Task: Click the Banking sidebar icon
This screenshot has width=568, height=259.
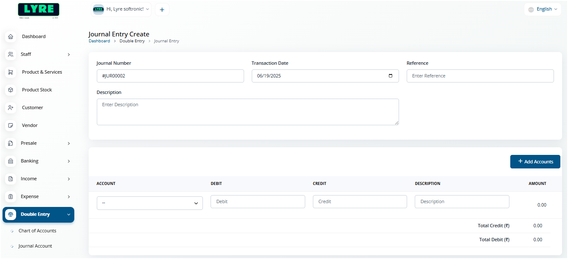Action: click(11, 161)
